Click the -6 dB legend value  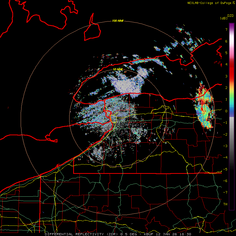pyautogui.click(x=225, y=181)
